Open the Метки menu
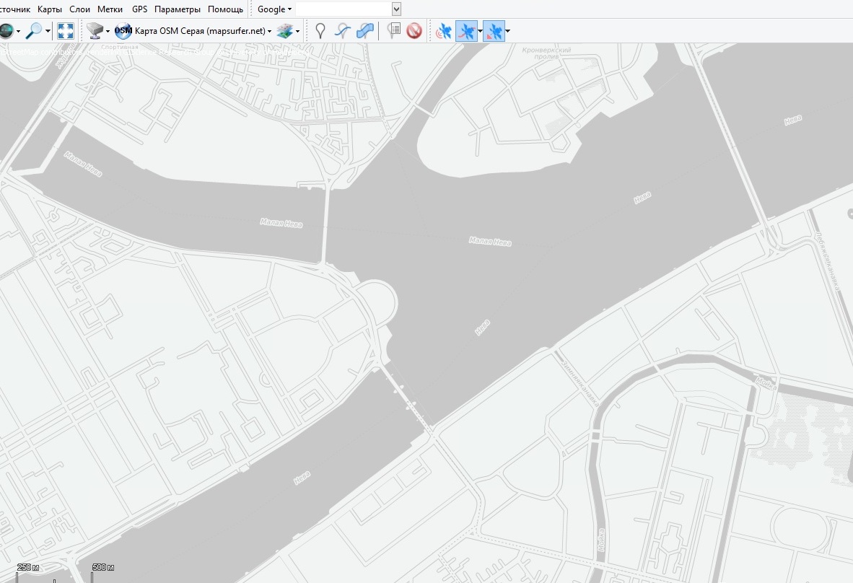Viewport: 853px width, 583px height. pos(110,9)
